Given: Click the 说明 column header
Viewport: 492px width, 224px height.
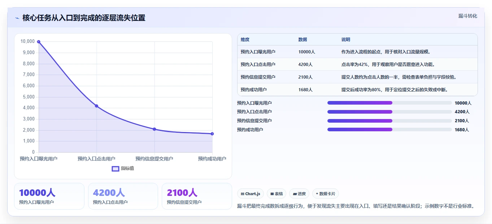Looking at the screenshot, I should (346, 40).
